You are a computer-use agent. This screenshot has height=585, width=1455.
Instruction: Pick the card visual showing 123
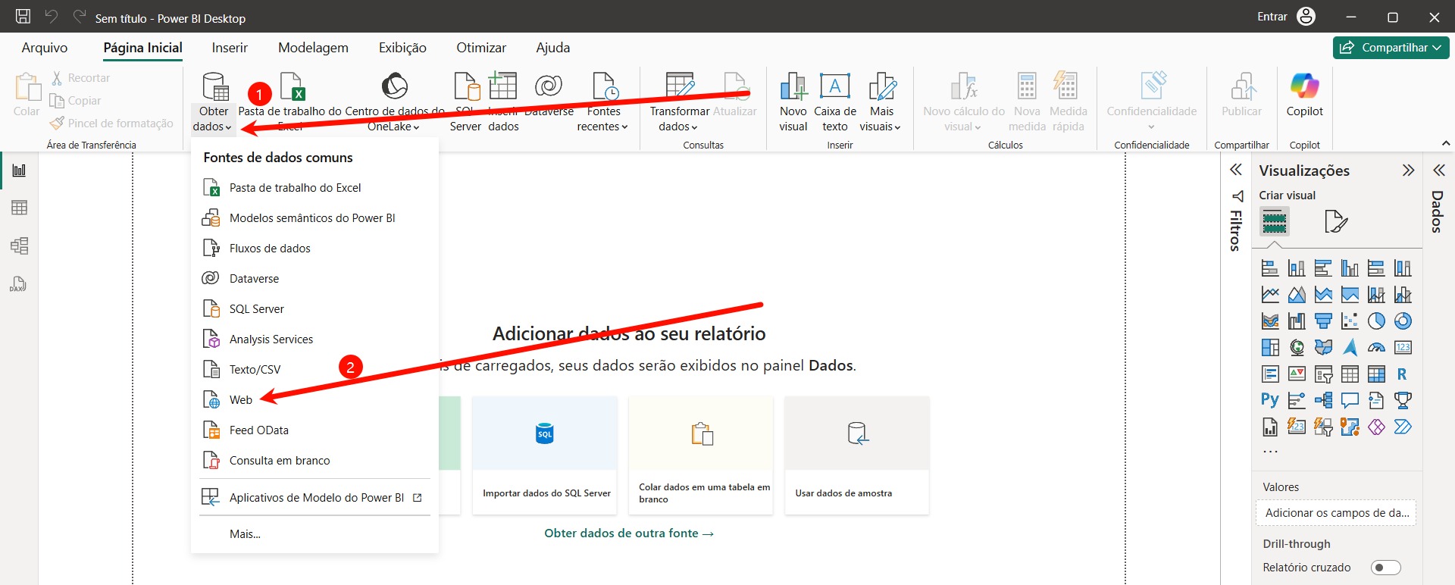[x=1403, y=348]
